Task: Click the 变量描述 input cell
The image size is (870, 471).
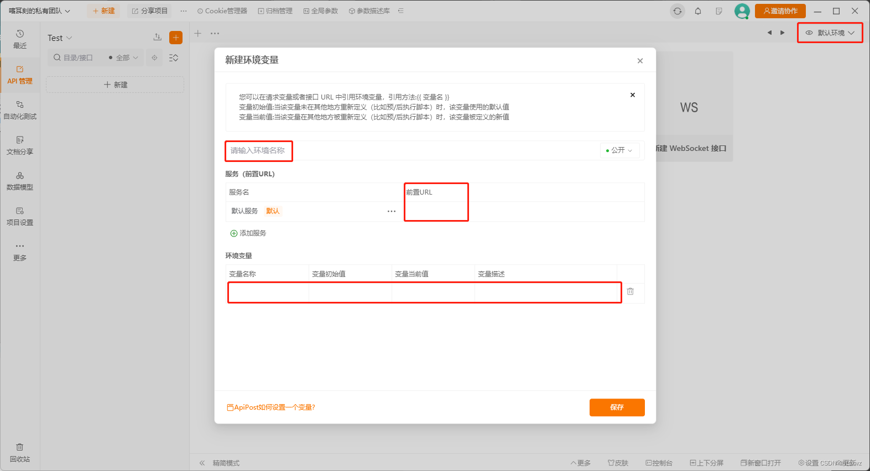Action: 546,292
